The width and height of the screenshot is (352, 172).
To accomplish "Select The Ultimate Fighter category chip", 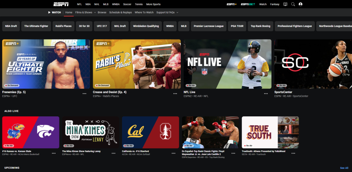I will pos(36,26).
